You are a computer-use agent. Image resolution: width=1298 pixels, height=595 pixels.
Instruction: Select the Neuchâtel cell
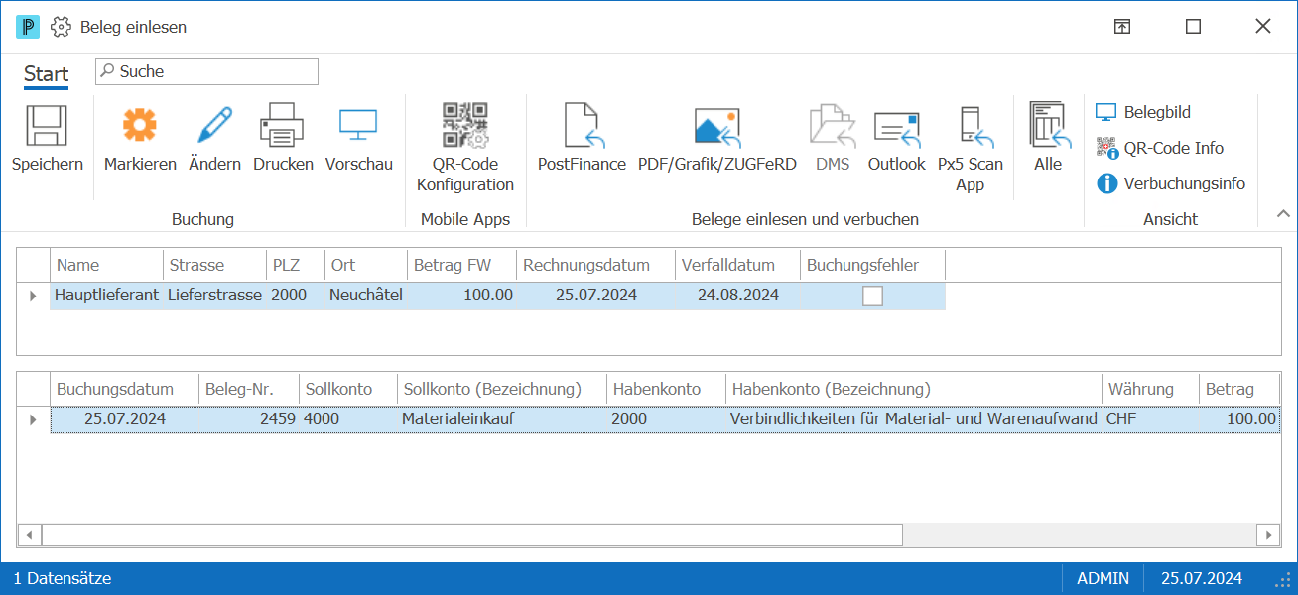pos(366,296)
